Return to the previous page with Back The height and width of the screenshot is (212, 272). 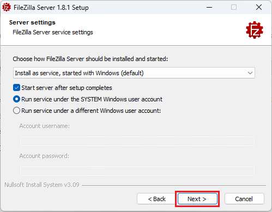156,199
